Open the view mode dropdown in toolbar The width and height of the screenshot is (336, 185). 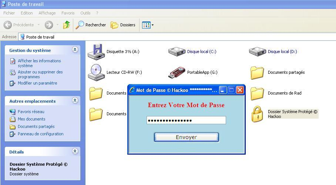(x=148, y=25)
